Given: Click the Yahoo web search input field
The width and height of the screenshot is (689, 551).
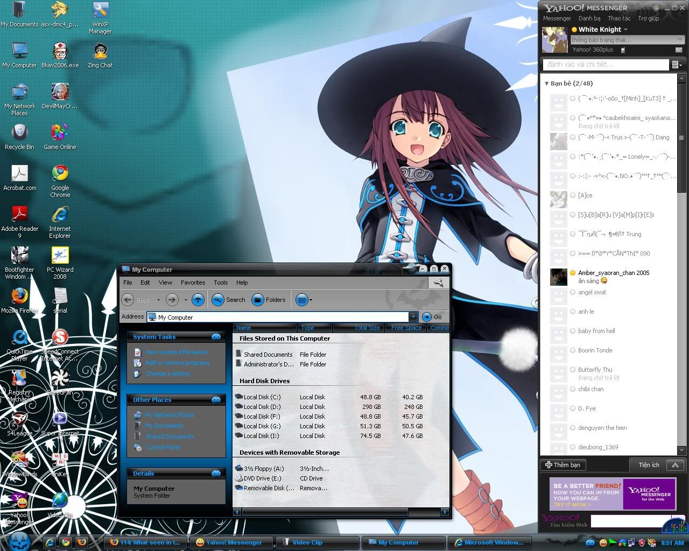Looking at the screenshot, I should coord(630,521).
